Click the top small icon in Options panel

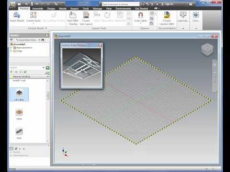point(152,13)
